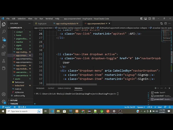The height and width of the screenshot is (130, 173).
Task: Open the View menu
Action: [30, 19]
